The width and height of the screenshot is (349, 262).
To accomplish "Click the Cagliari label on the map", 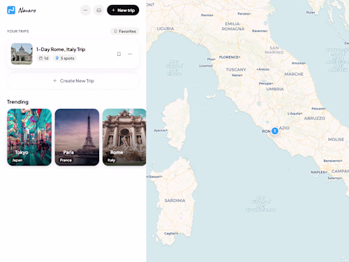I will [x=171, y=233].
